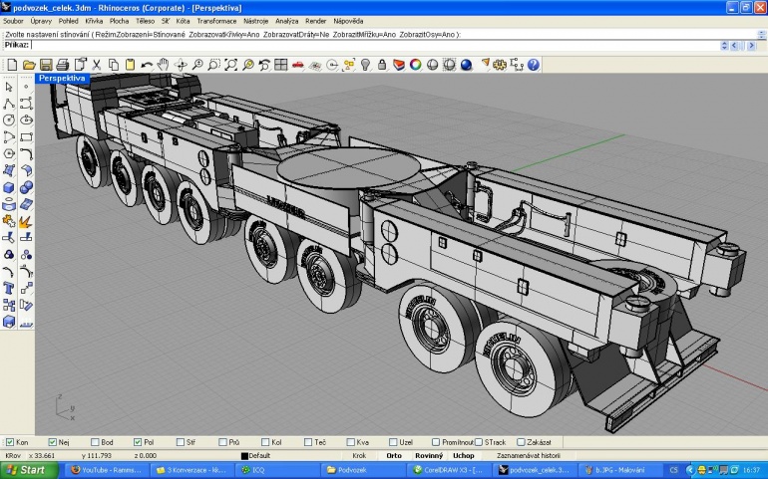Choose the Circle tool in sidebar
This screenshot has width=768, height=479.
click(x=9, y=120)
